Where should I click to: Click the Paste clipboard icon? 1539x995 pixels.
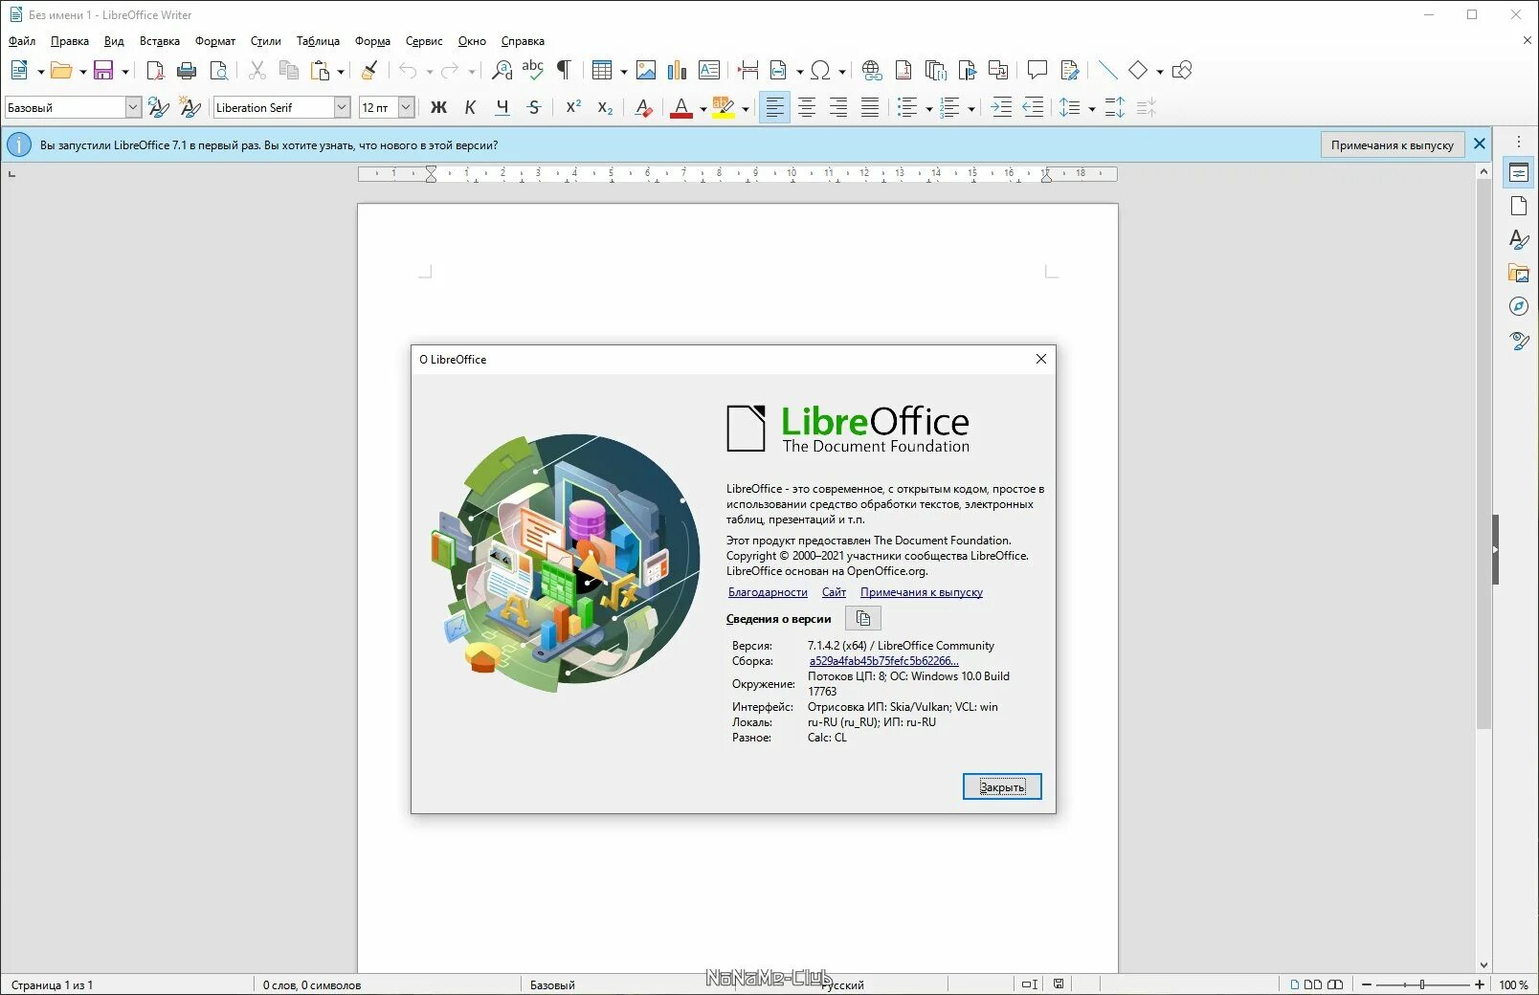click(320, 70)
